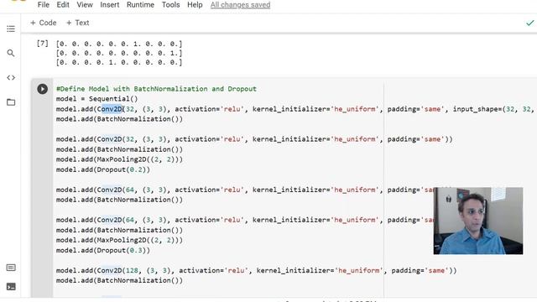
Task: Open the find and replace search icon
Action: [x=11, y=53]
